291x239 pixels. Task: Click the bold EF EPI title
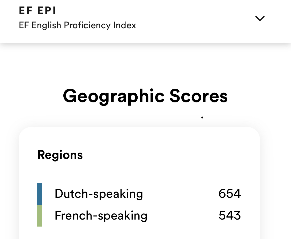pos(38,11)
